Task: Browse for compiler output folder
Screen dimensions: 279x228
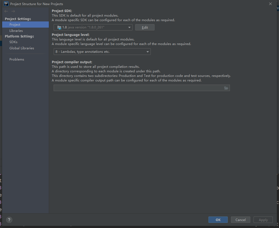Action: [x=226, y=88]
